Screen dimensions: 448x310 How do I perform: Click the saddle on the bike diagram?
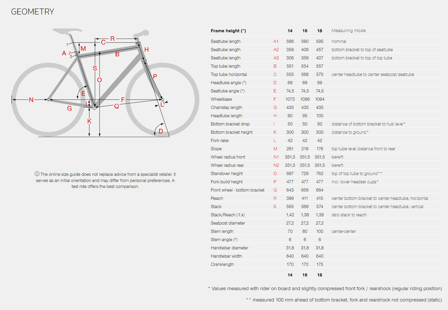(63, 31)
